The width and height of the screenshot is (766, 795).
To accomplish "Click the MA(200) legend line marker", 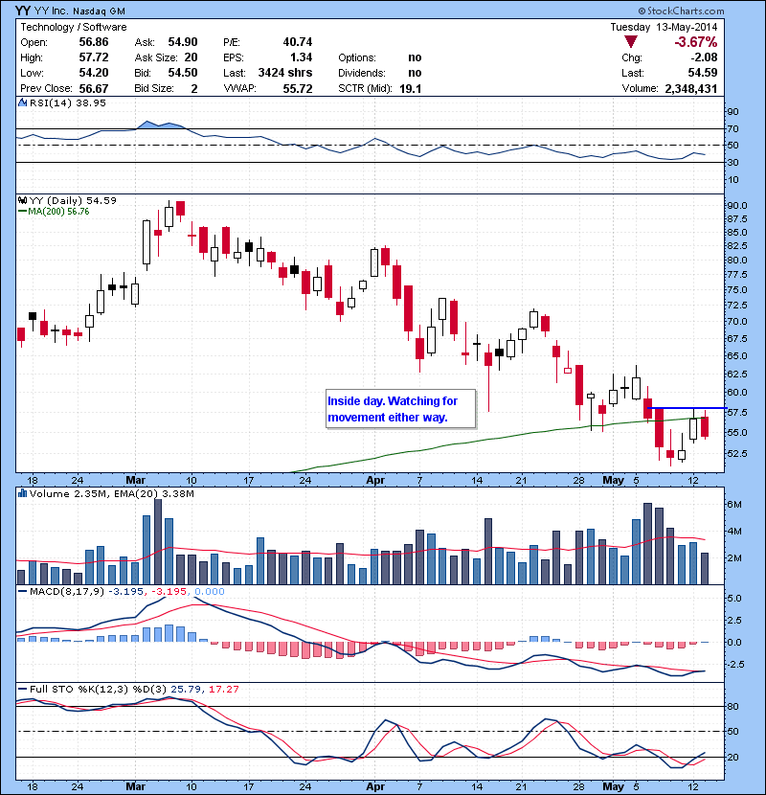I will (x=22, y=212).
